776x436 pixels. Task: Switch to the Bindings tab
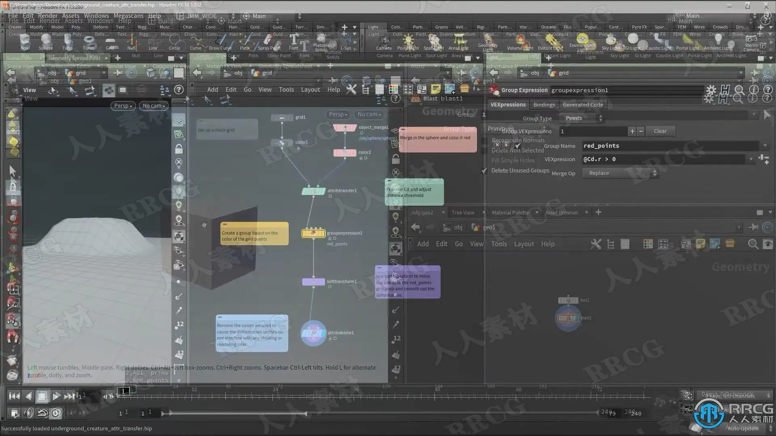click(544, 105)
